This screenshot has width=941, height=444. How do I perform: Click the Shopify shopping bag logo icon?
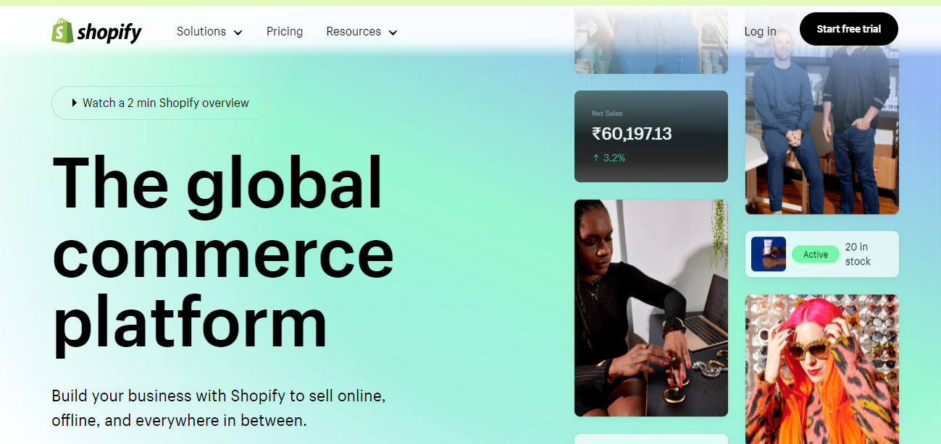click(x=62, y=30)
